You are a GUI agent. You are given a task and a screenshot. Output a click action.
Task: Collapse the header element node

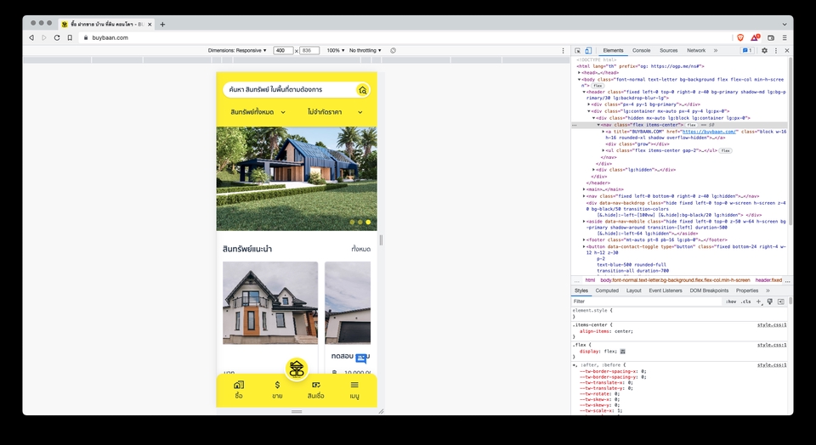coord(584,92)
